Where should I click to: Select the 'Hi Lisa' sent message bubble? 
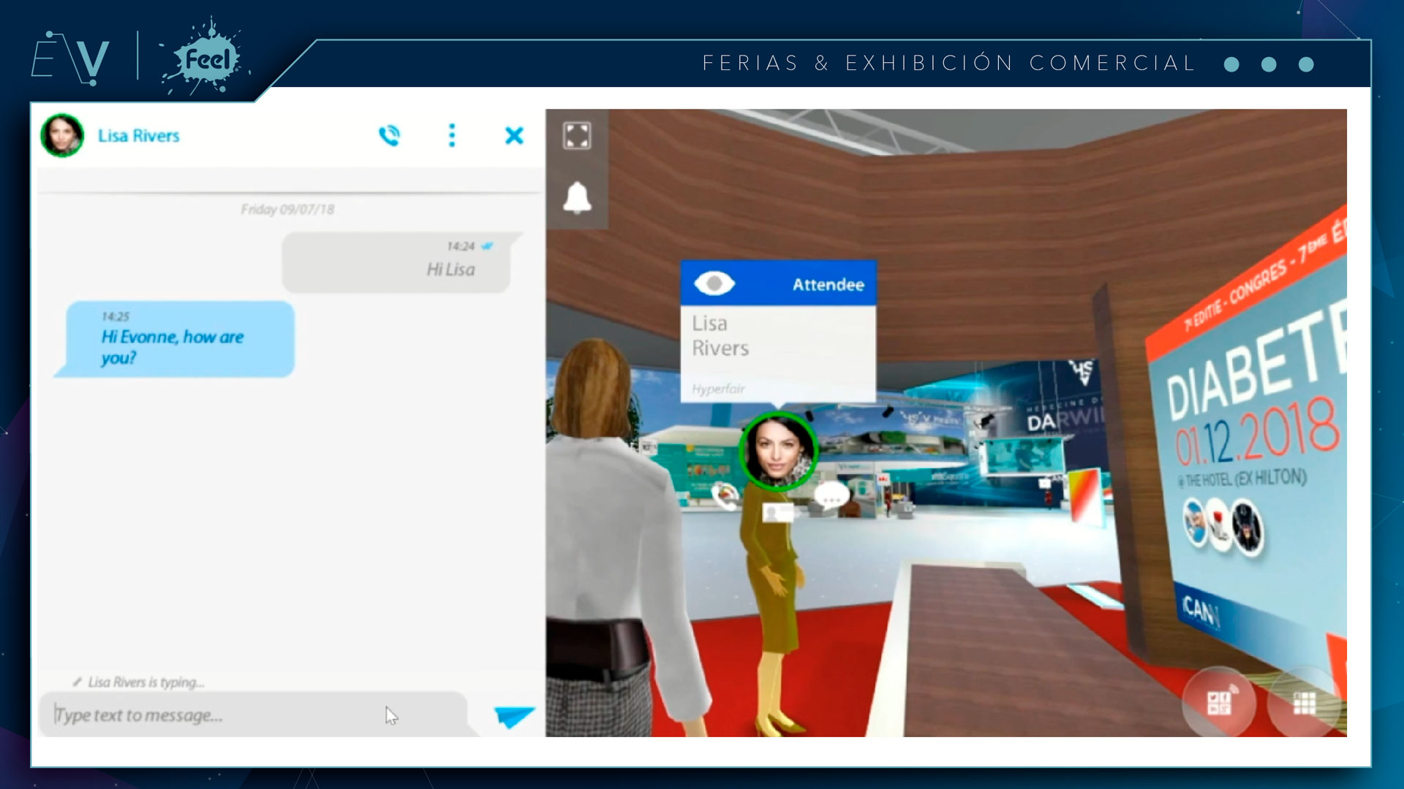[x=399, y=263]
